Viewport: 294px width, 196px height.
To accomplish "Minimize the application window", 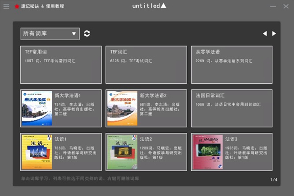I will (x=273, y=6).
